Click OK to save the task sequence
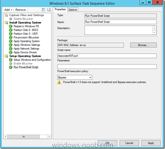Viewport: 165px width, 149px height. point(107,143)
